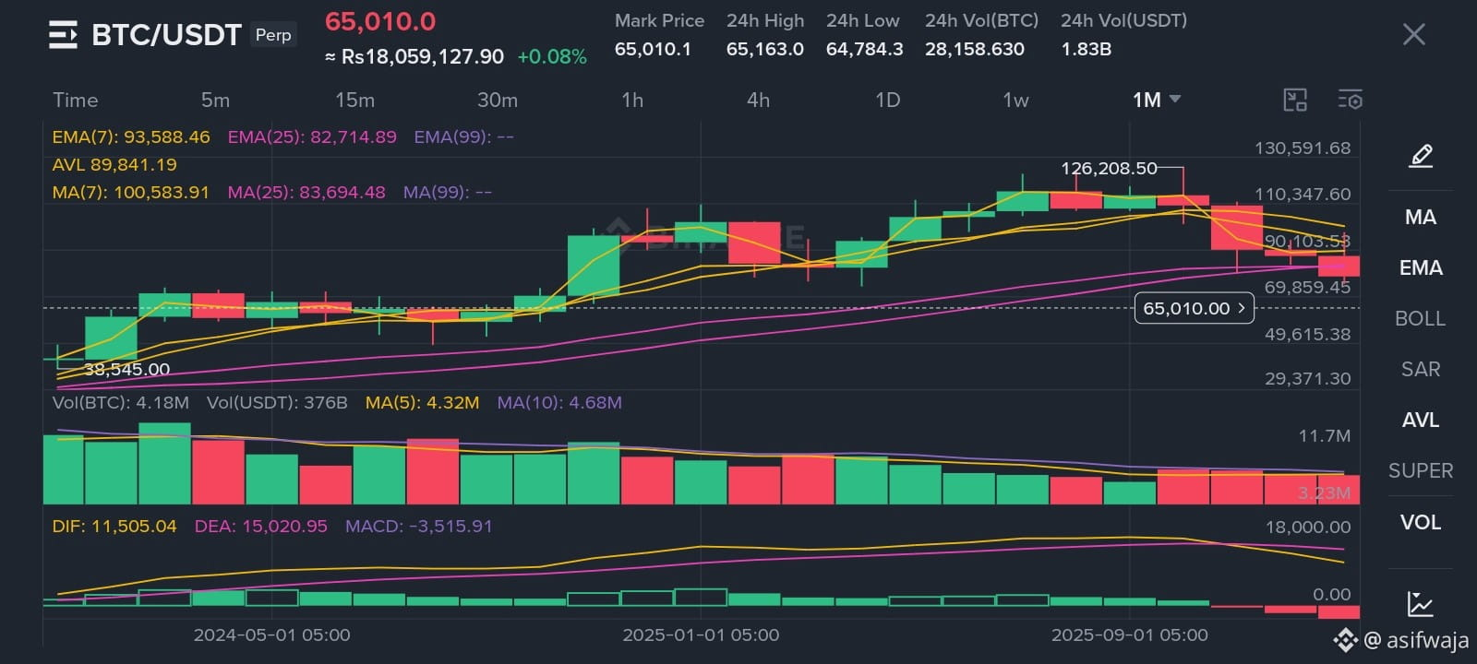Open the 1M timeframe dropdown
This screenshot has height=664, width=1477.
point(1157,100)
